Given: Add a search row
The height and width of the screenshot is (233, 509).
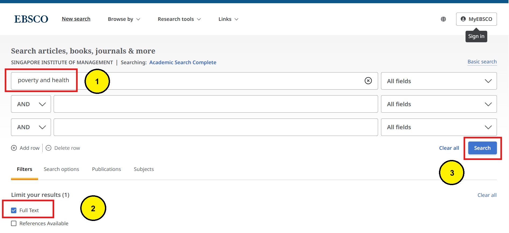Looking at the screenshot, I should tap(25, 148).
